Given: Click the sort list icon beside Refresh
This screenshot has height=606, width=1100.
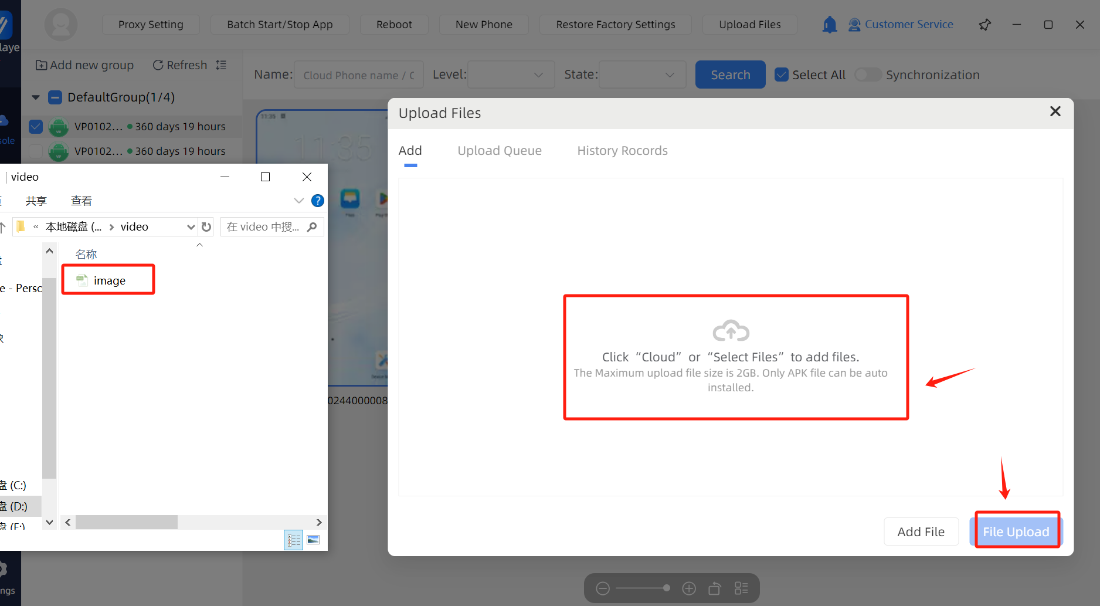Looking at the screenshot, I should pyautogui.click(x=221, y=65).
